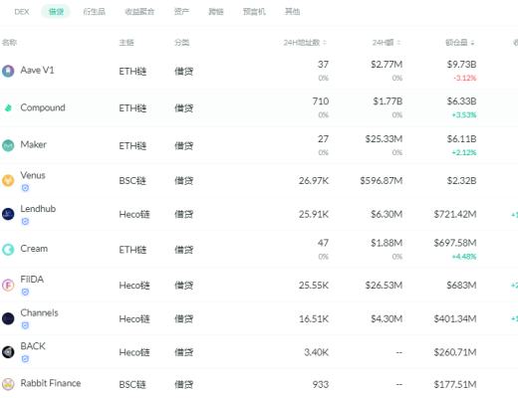Screen dimensions: 518x398
Task: Click the $697.58M locked value for Cream
Action: pos(455,243)
